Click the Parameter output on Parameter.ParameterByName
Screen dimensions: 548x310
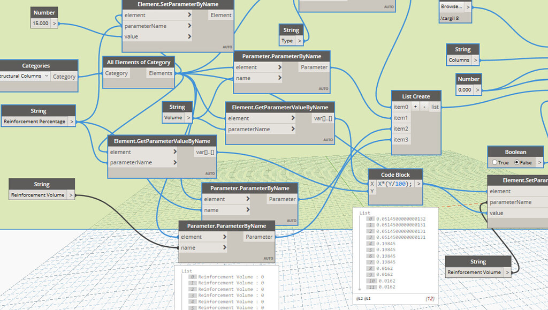[314, 67]
